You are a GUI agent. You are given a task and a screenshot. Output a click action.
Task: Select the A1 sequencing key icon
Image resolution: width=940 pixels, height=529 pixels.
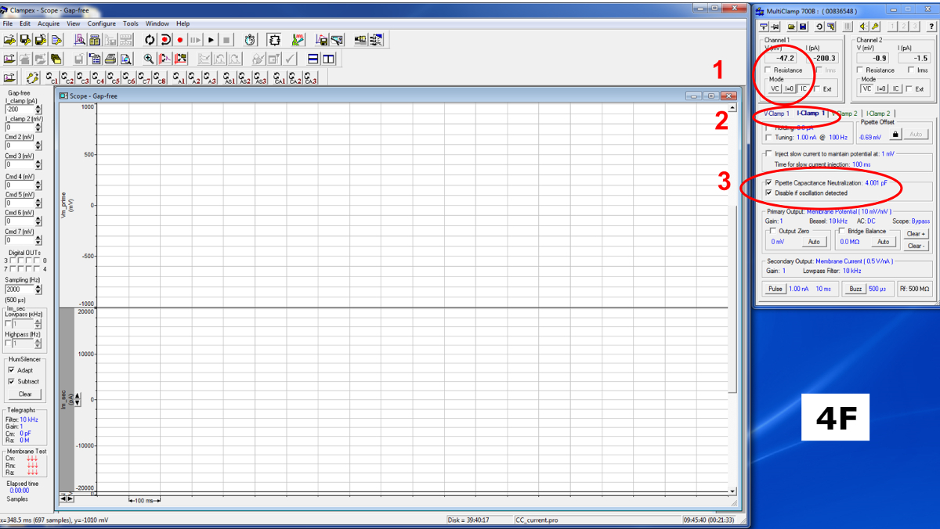[179, 77]
